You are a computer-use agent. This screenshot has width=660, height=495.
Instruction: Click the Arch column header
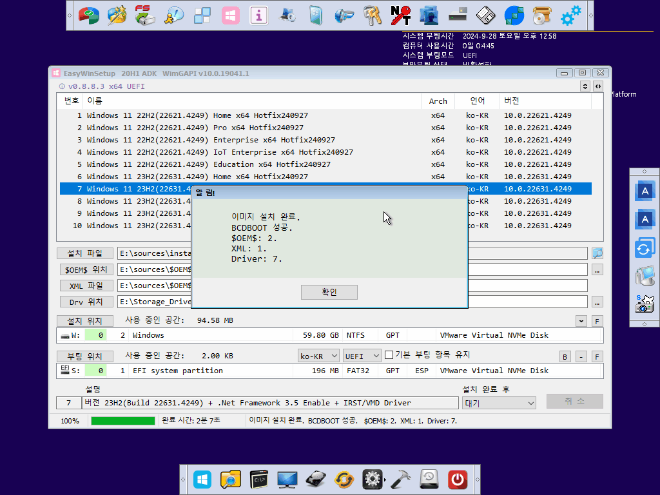point(438,101)
